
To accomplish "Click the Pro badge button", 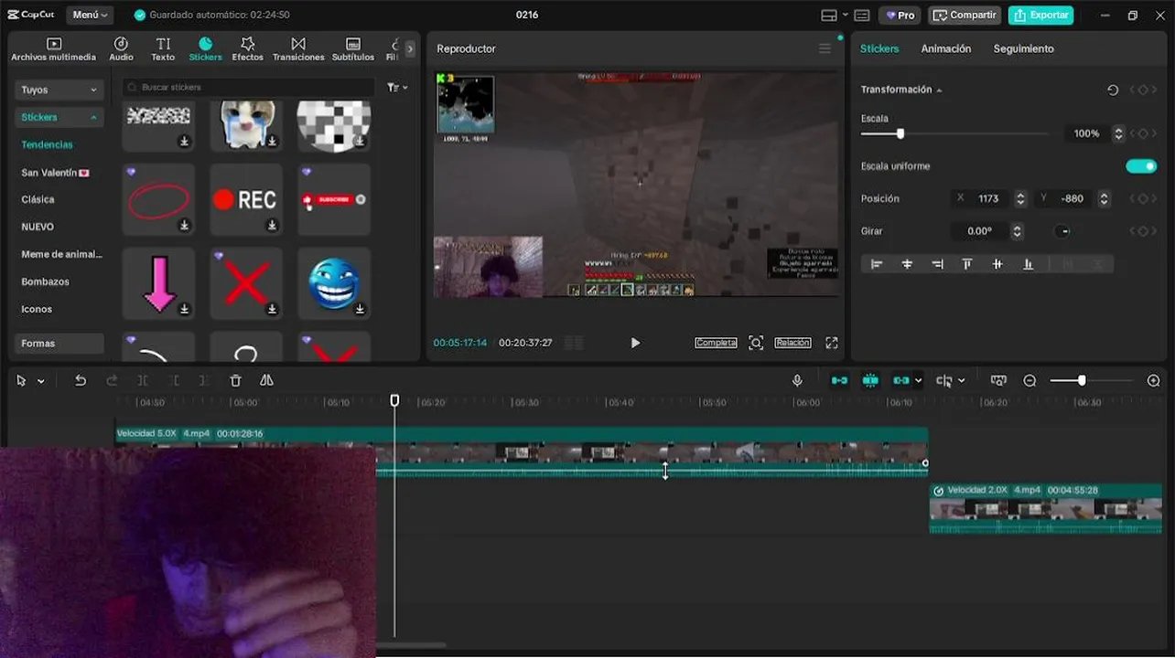I will tap(900, 15).
